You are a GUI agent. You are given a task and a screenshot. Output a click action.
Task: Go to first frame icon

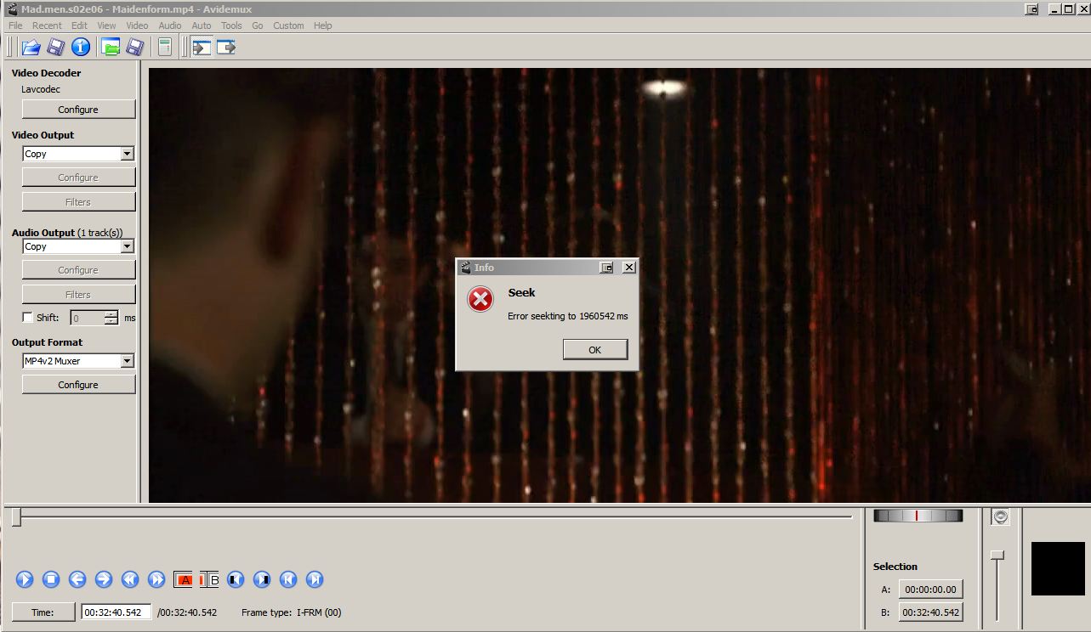[288, 579]
